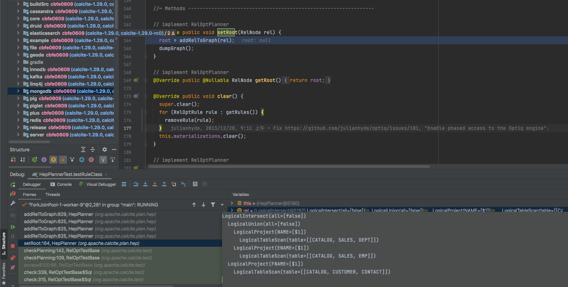Open Favorites tool window side tab

[4, 273]
